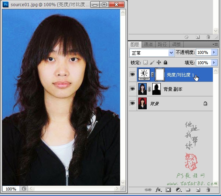Viewport: 221px width, 196px height.
Task: Click the cancel circle icon in upper panel
Action: coord(187,37)
